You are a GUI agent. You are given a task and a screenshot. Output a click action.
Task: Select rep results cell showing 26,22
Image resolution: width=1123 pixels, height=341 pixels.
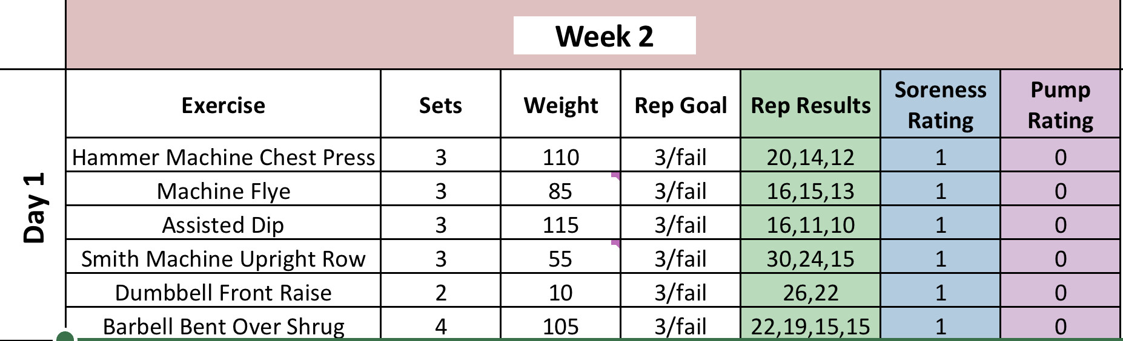pyautogui.click(x=810, y=293)
